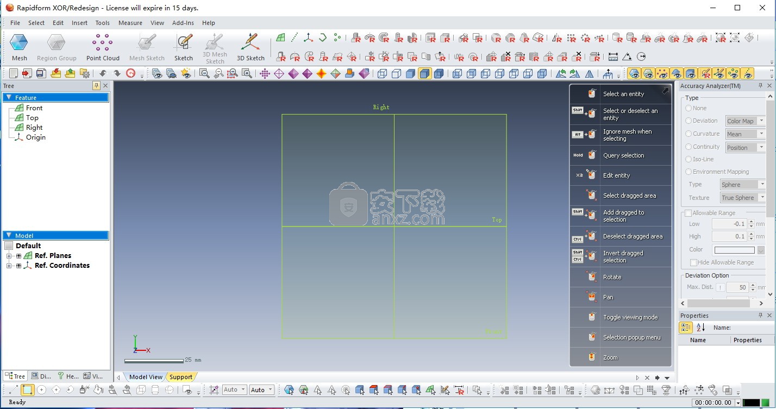Click the Ref. Plane creation icon in the ribbon
Screen dimensions: 776x409
point(280,37)
